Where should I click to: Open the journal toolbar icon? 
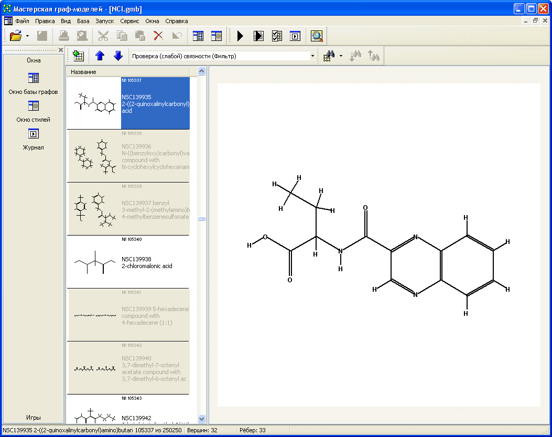coord(295,36)
